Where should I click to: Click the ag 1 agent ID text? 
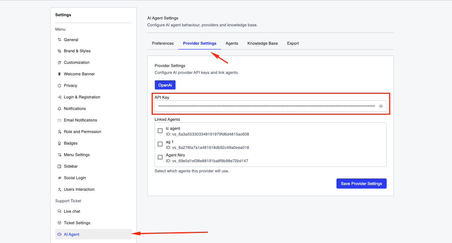coord(207,147)
